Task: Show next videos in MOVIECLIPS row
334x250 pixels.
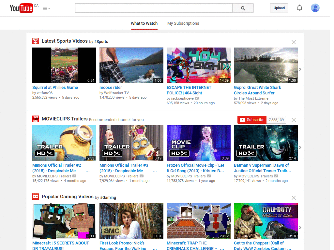Action: tap(300, 147)
